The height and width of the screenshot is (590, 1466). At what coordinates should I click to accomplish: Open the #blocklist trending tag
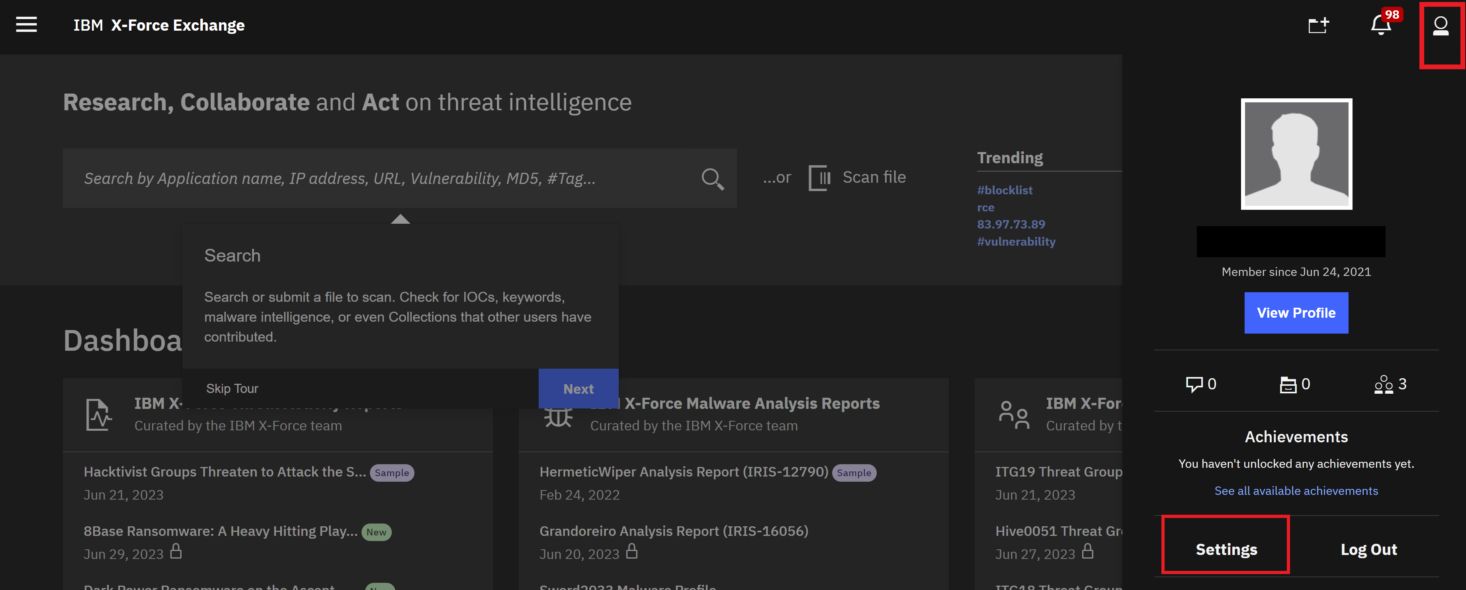tap(1005, 190)
